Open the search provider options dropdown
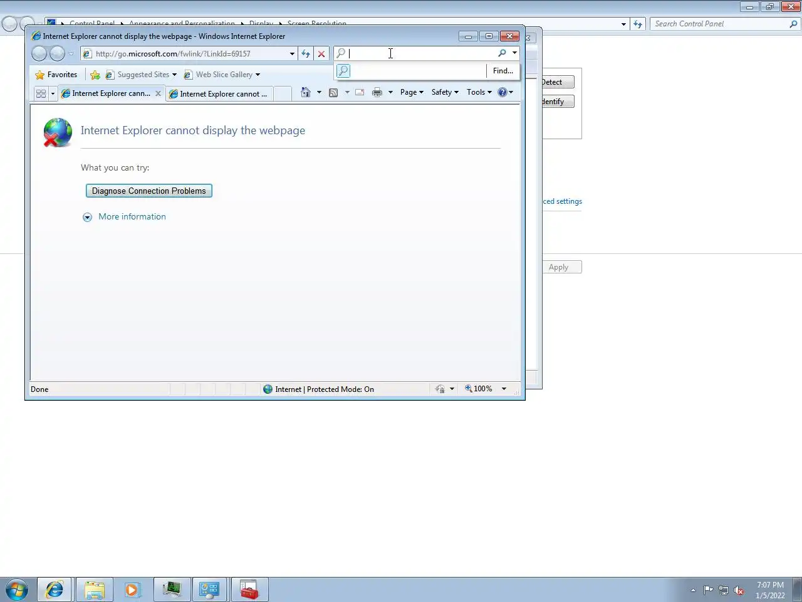Viewport: 802px width, 602px height. tap(514, 53)
